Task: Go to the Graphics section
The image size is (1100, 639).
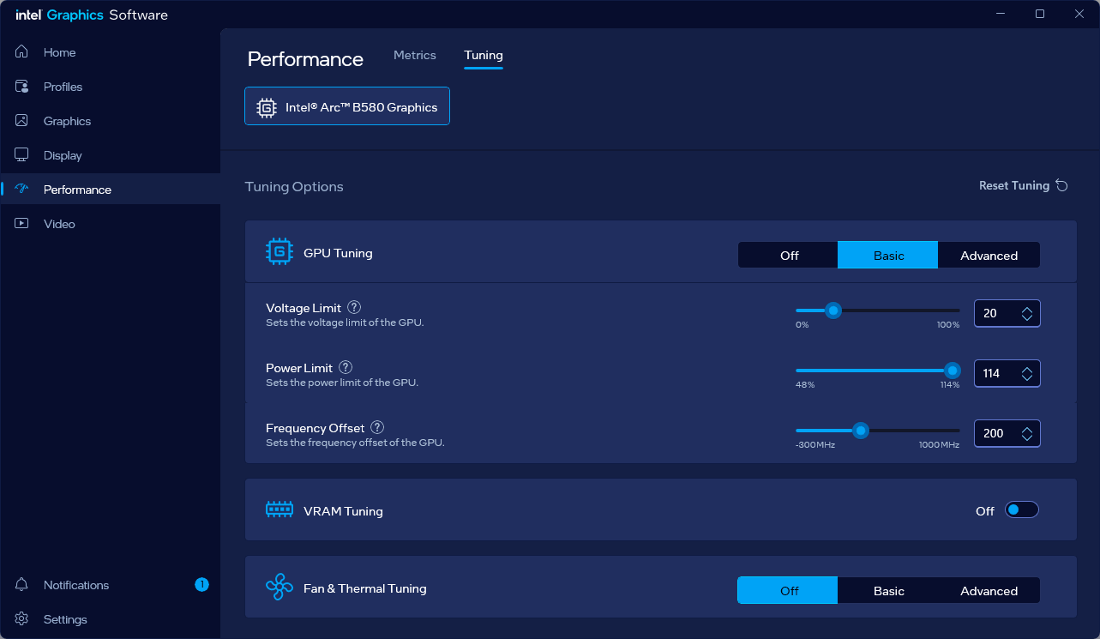Action: (x=67, y=121)
